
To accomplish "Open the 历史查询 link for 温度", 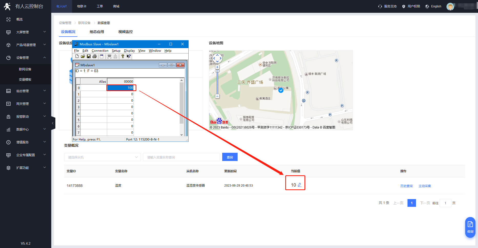I will click(406, 186).
